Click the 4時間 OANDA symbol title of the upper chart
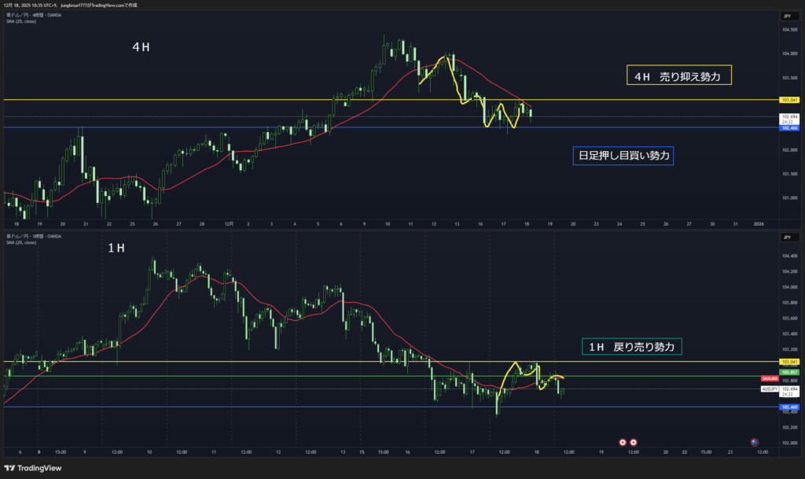The image size is (805, 479). coord(33,15)
